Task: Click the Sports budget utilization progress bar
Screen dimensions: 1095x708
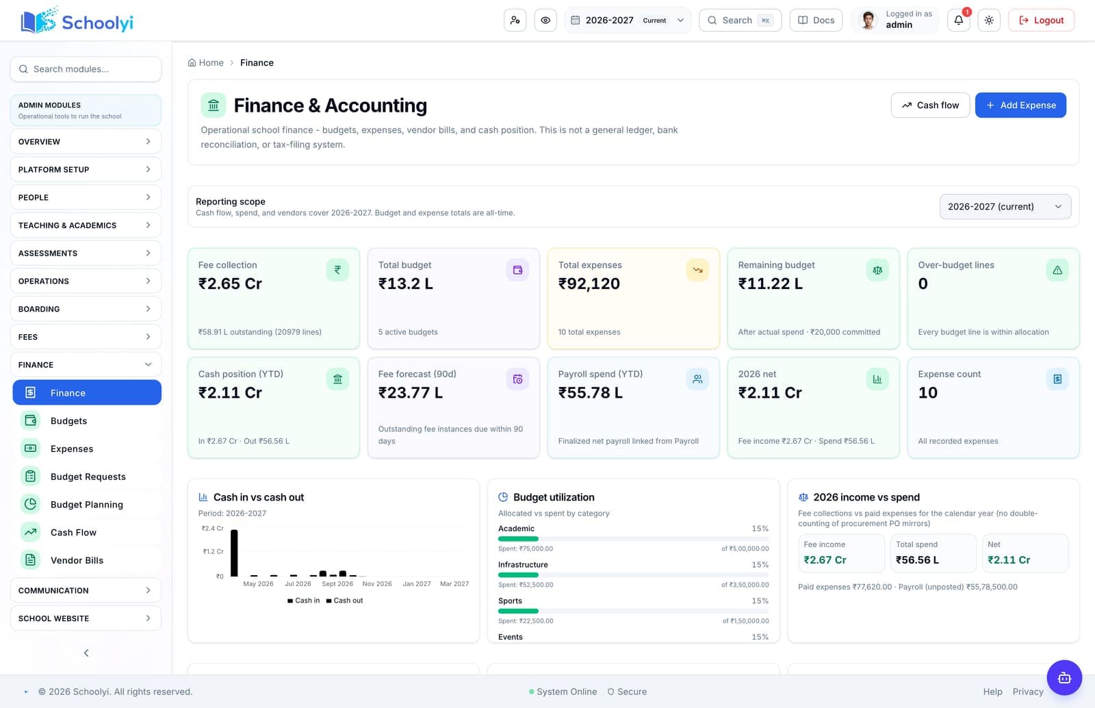Action: [x=633, y=611]
